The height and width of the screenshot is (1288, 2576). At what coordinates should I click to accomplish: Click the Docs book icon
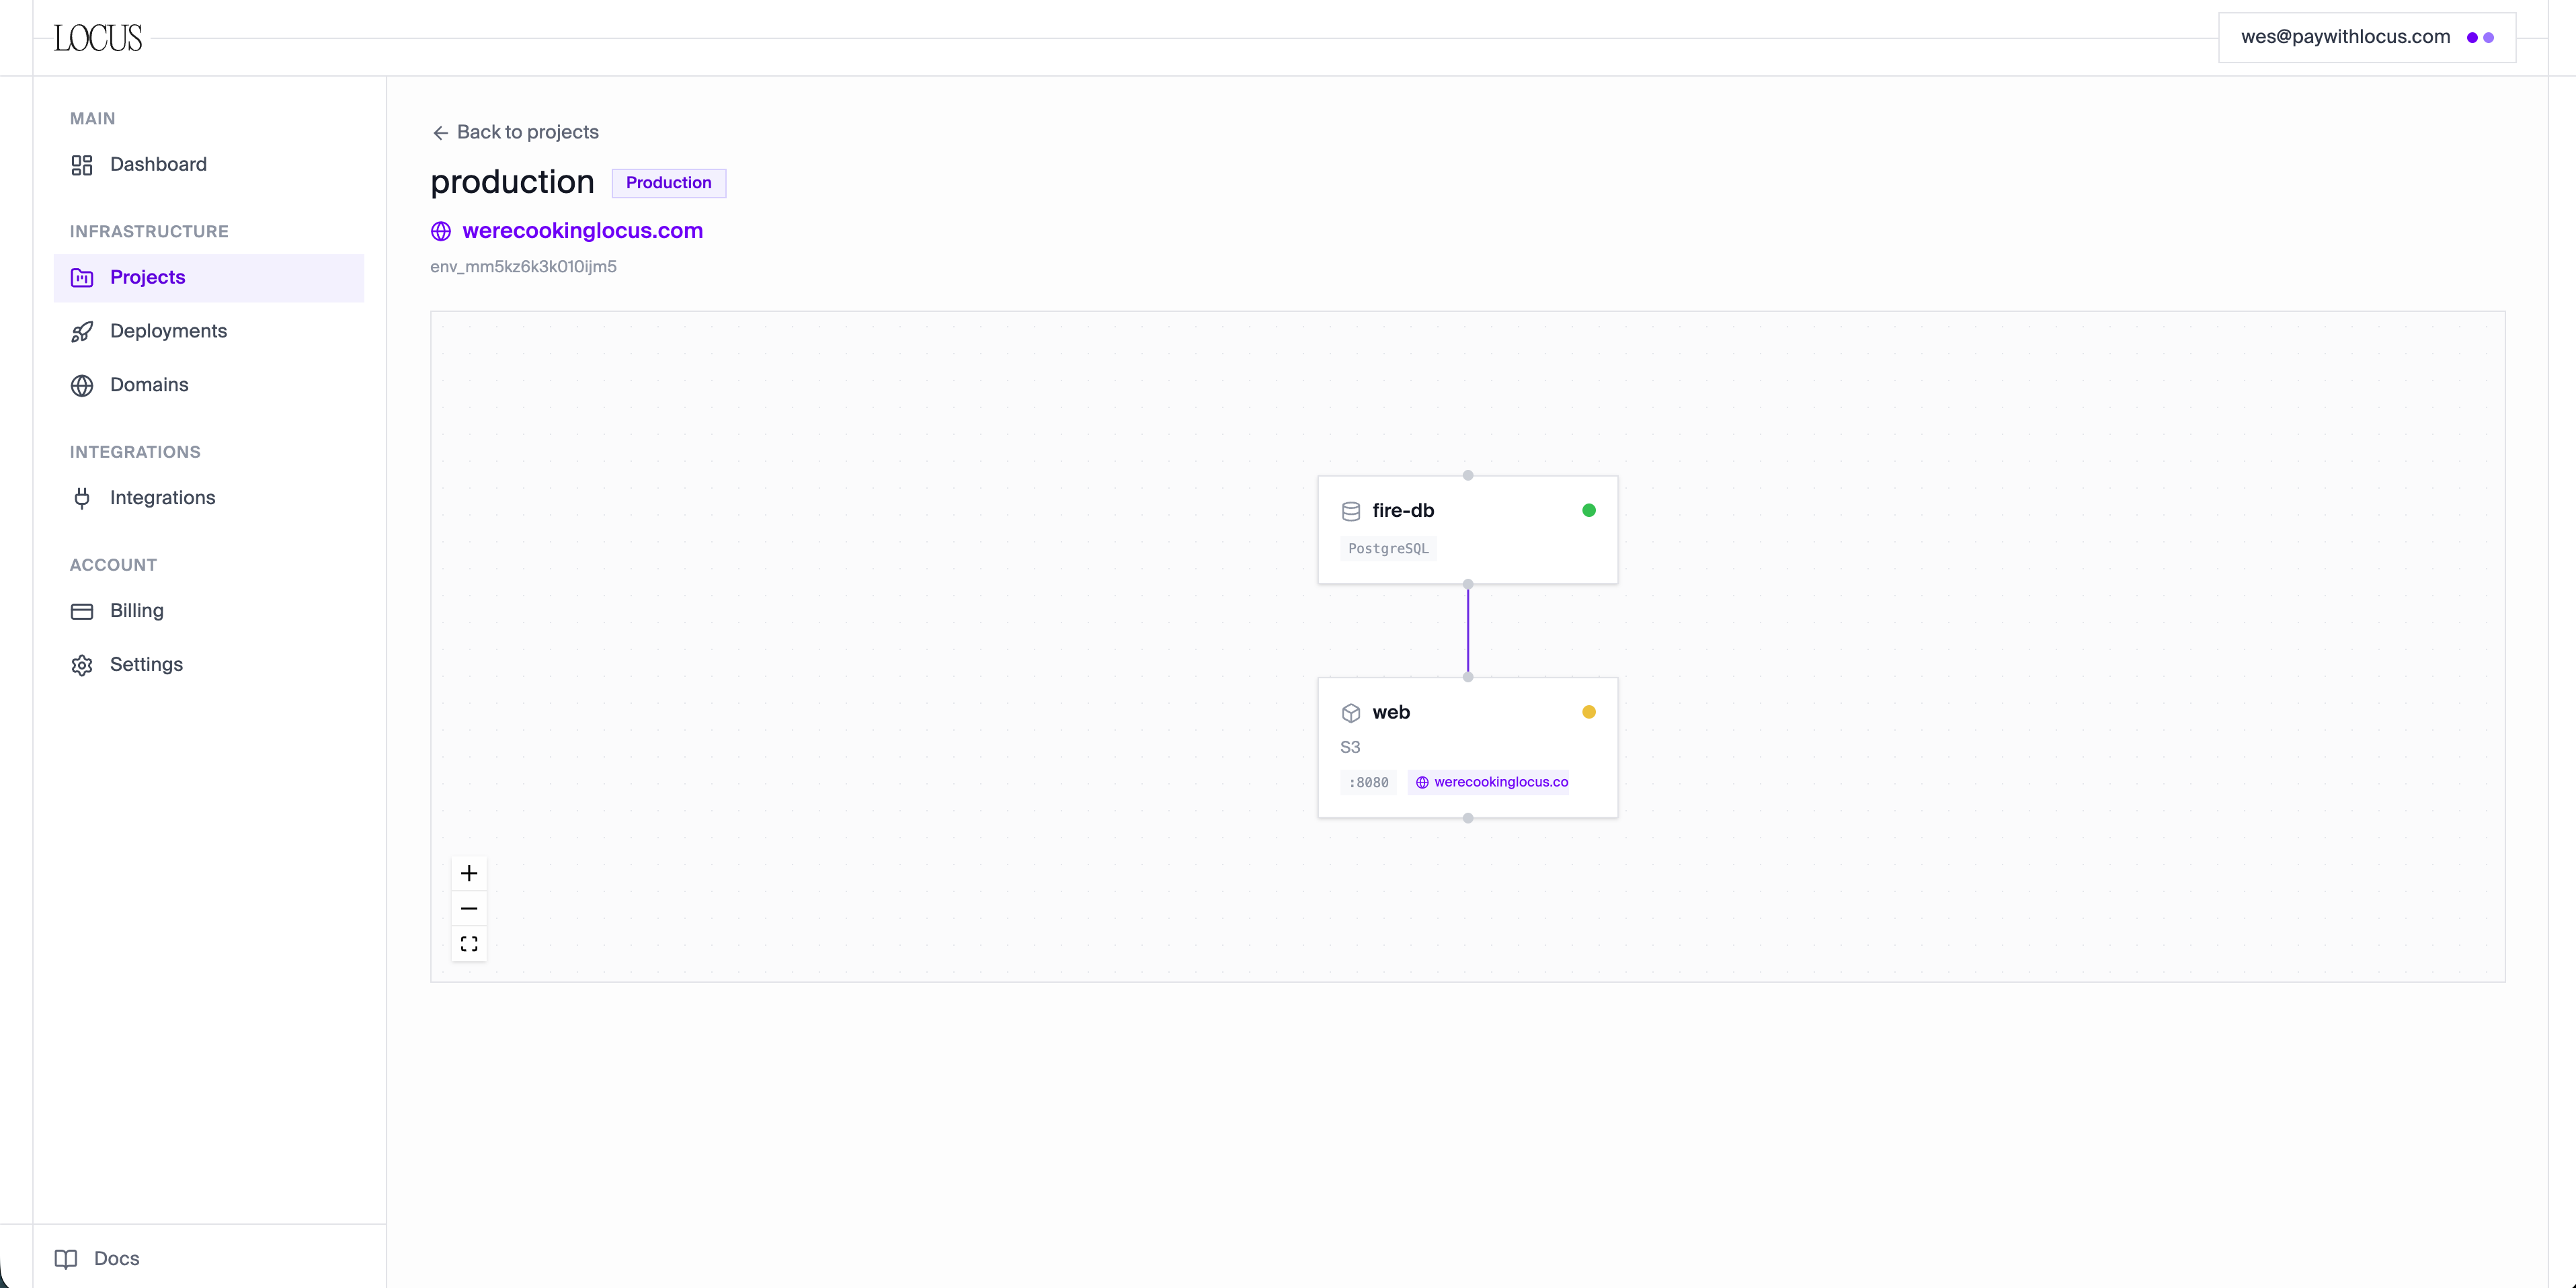[x=66, y=1258]
